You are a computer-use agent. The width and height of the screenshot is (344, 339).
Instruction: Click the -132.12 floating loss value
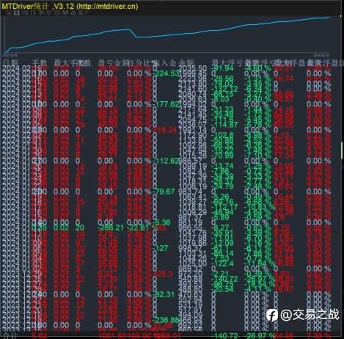pyautogui.click(x=224, y=89)
